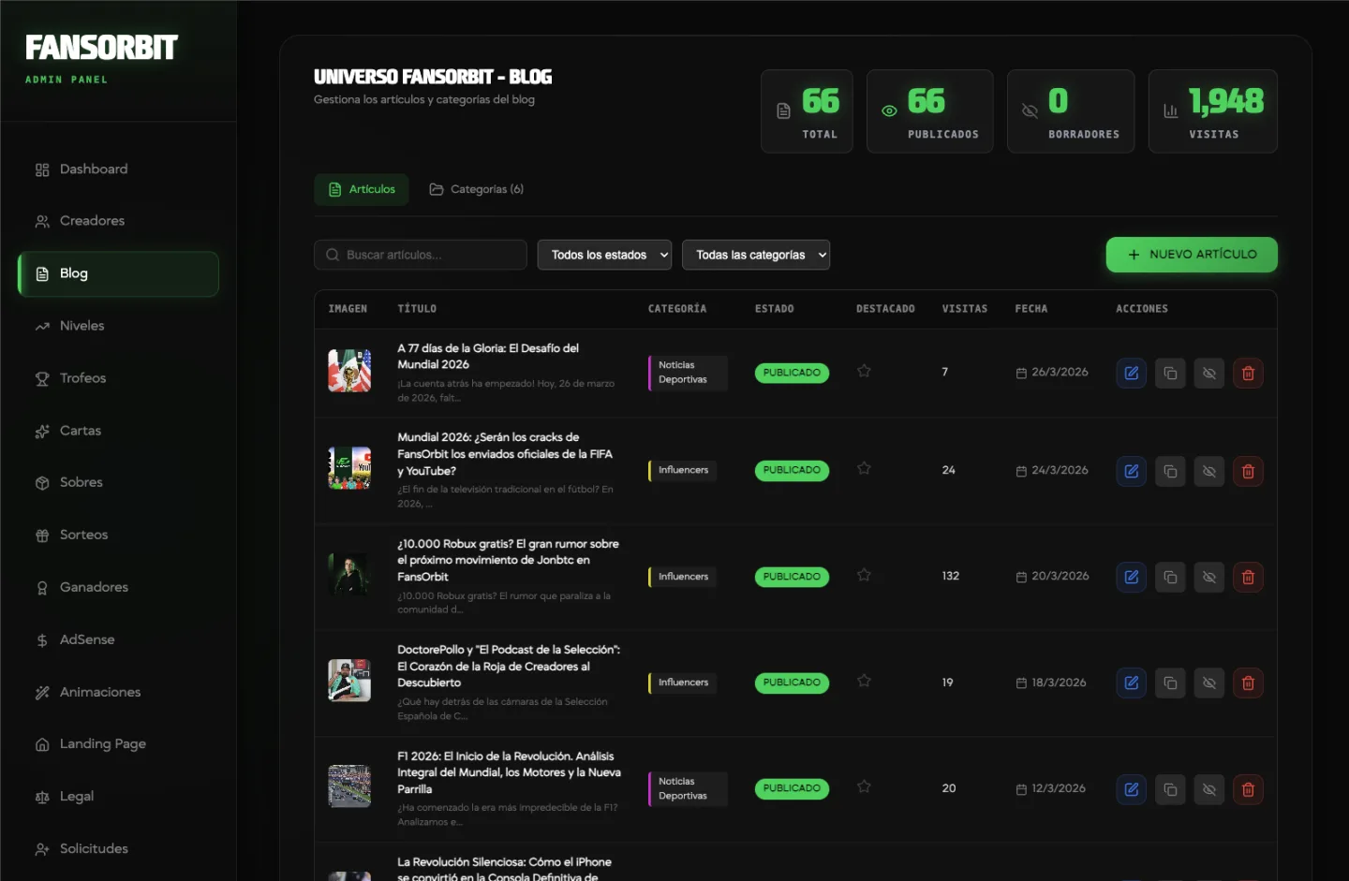
Task: Click the thumbnail of the 'F1 2026' article
Action: coord(349,786)
